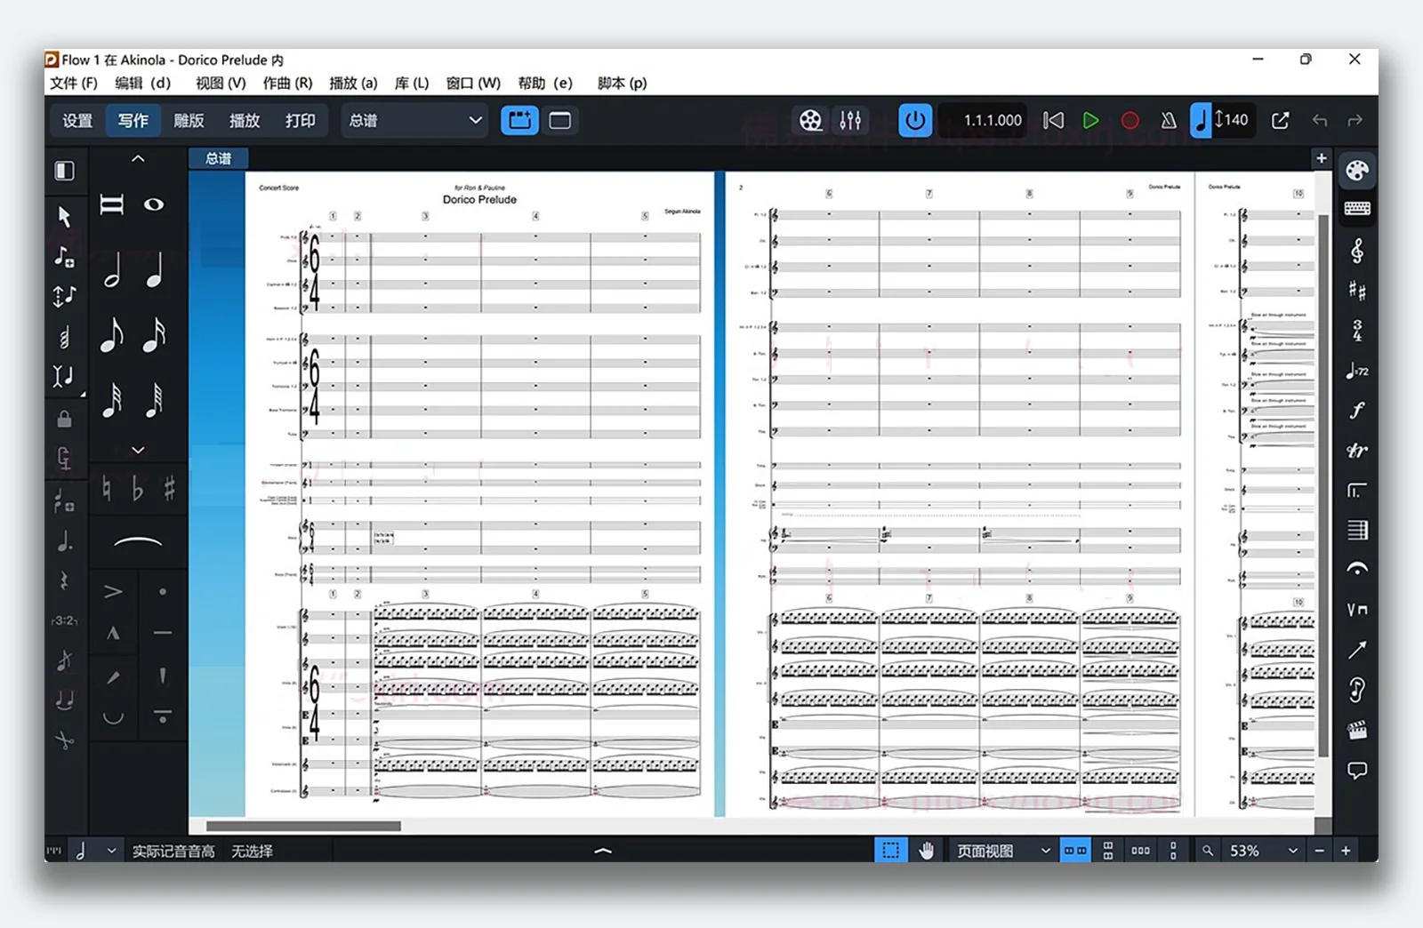Open 播放 (a) menu
1423x928 pixels.
[353, 83]
